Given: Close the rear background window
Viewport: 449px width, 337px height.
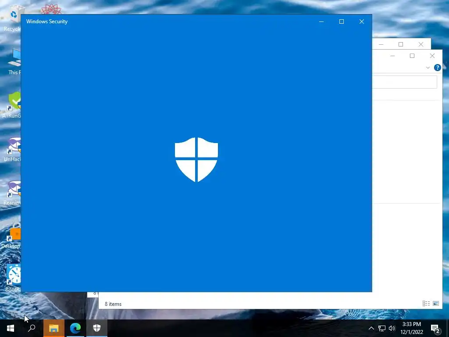Looking at the screenshot, I should [x=420, y=44].
